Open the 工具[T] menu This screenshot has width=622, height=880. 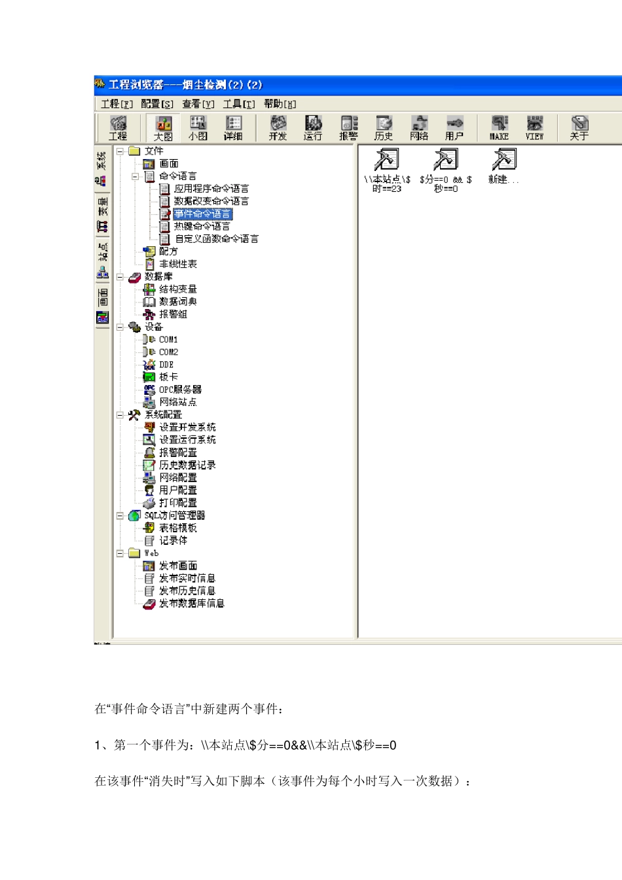(x=239, y=103)
